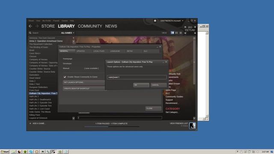Cancel the Launch Options dialog
The height and width of the screenshot is (154, 274).
point(158,85)
